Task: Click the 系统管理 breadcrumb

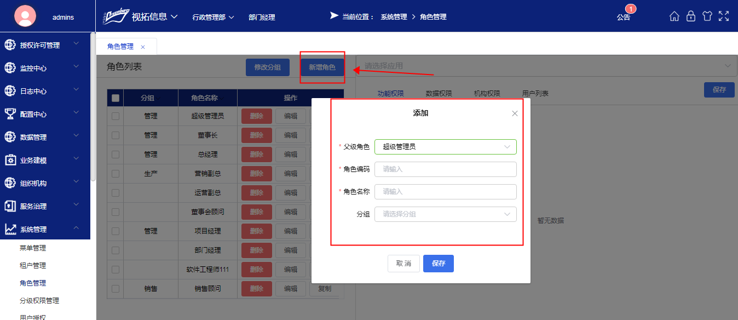Action: [394, 17]
